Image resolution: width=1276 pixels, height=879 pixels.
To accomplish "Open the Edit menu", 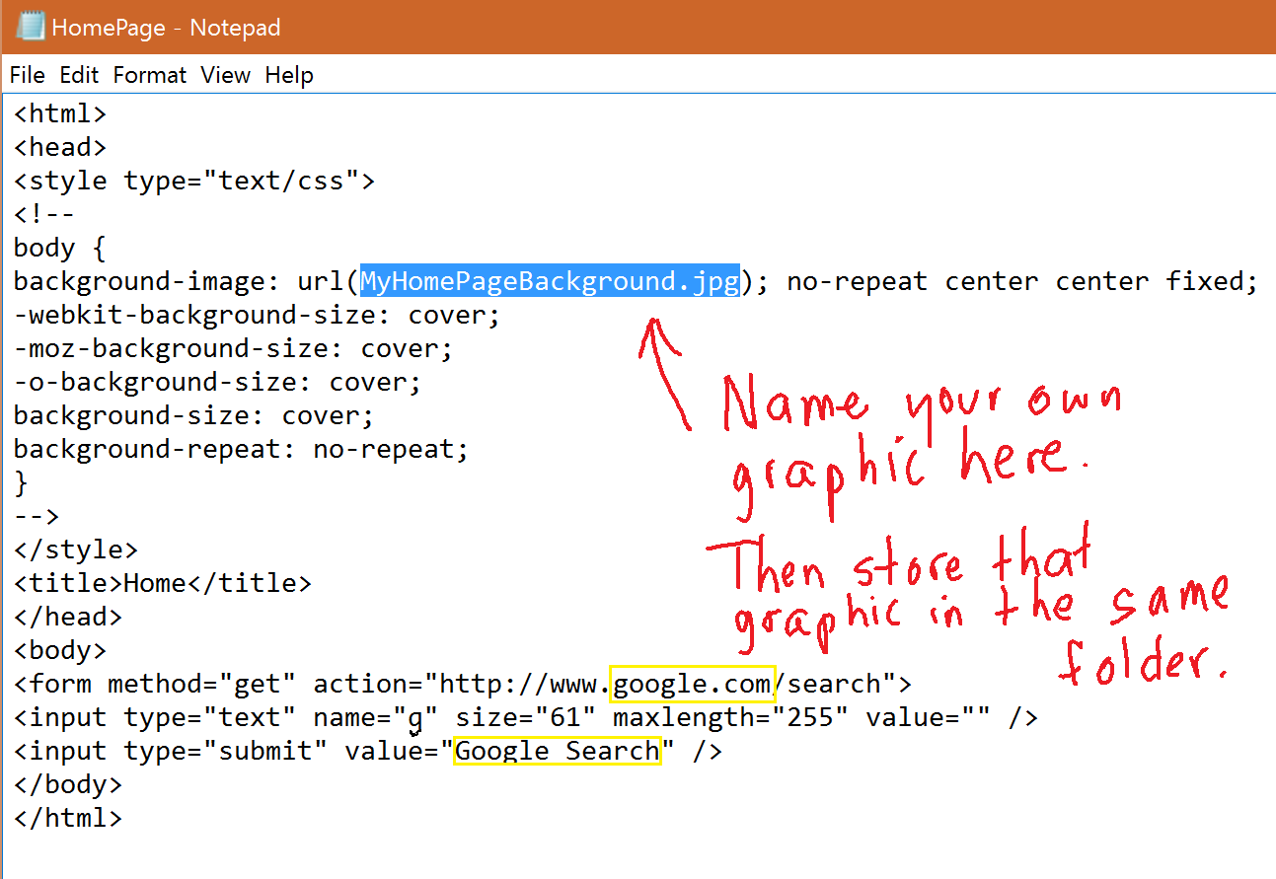I will click(x=79, y=75).
